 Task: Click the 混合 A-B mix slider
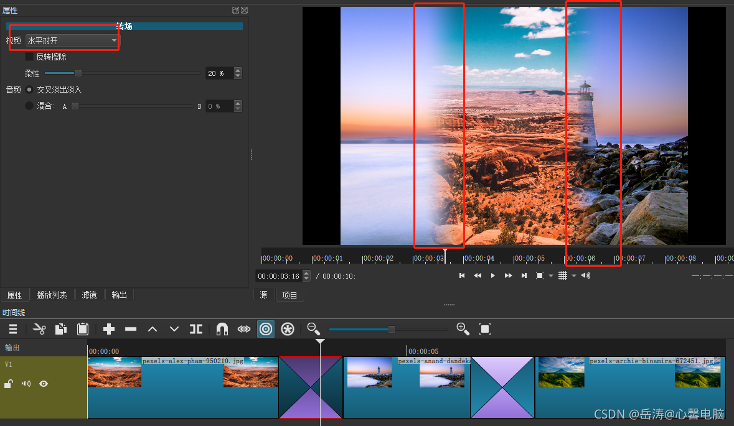click(133, 106)
